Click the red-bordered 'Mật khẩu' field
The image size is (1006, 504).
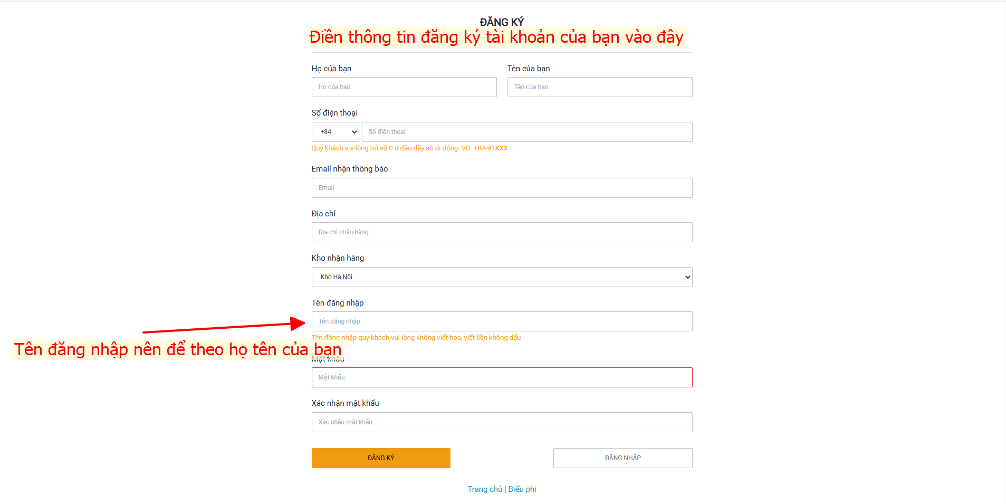coord(501,377)
